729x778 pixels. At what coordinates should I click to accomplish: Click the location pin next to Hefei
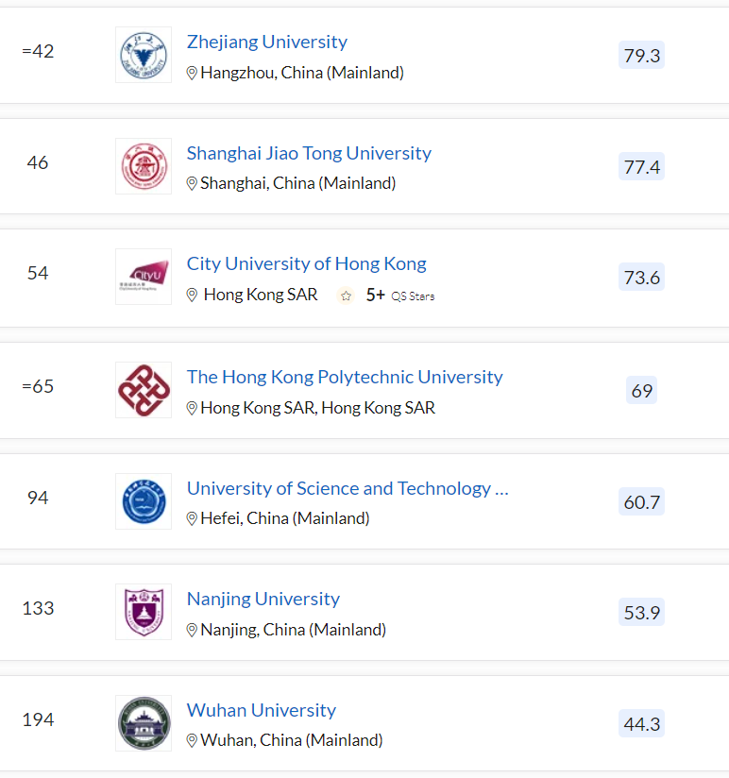click(x=192, y=518)
